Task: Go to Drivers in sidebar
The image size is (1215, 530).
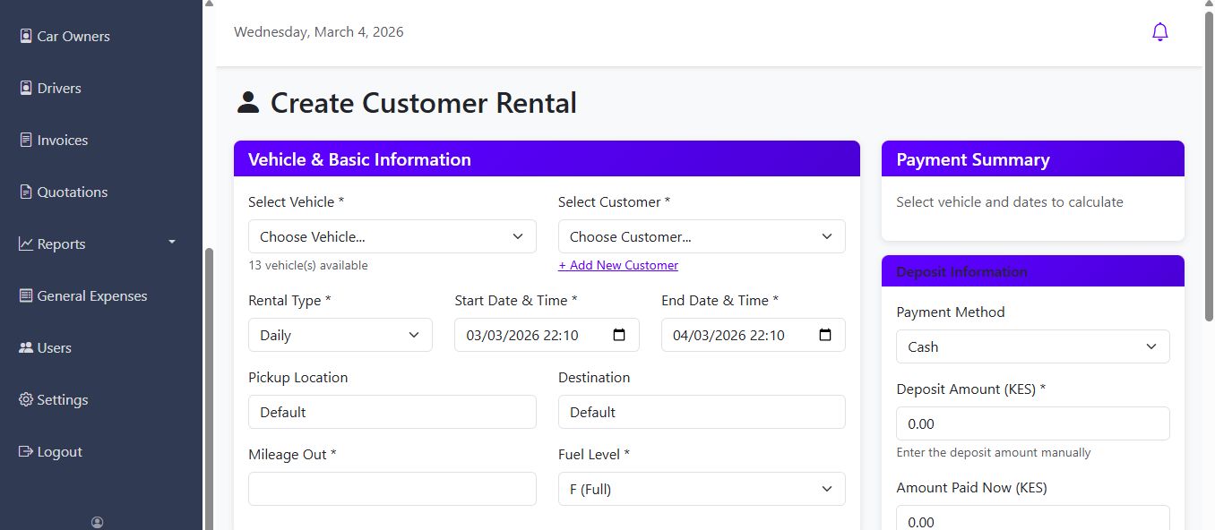Action: click(59, 89)
